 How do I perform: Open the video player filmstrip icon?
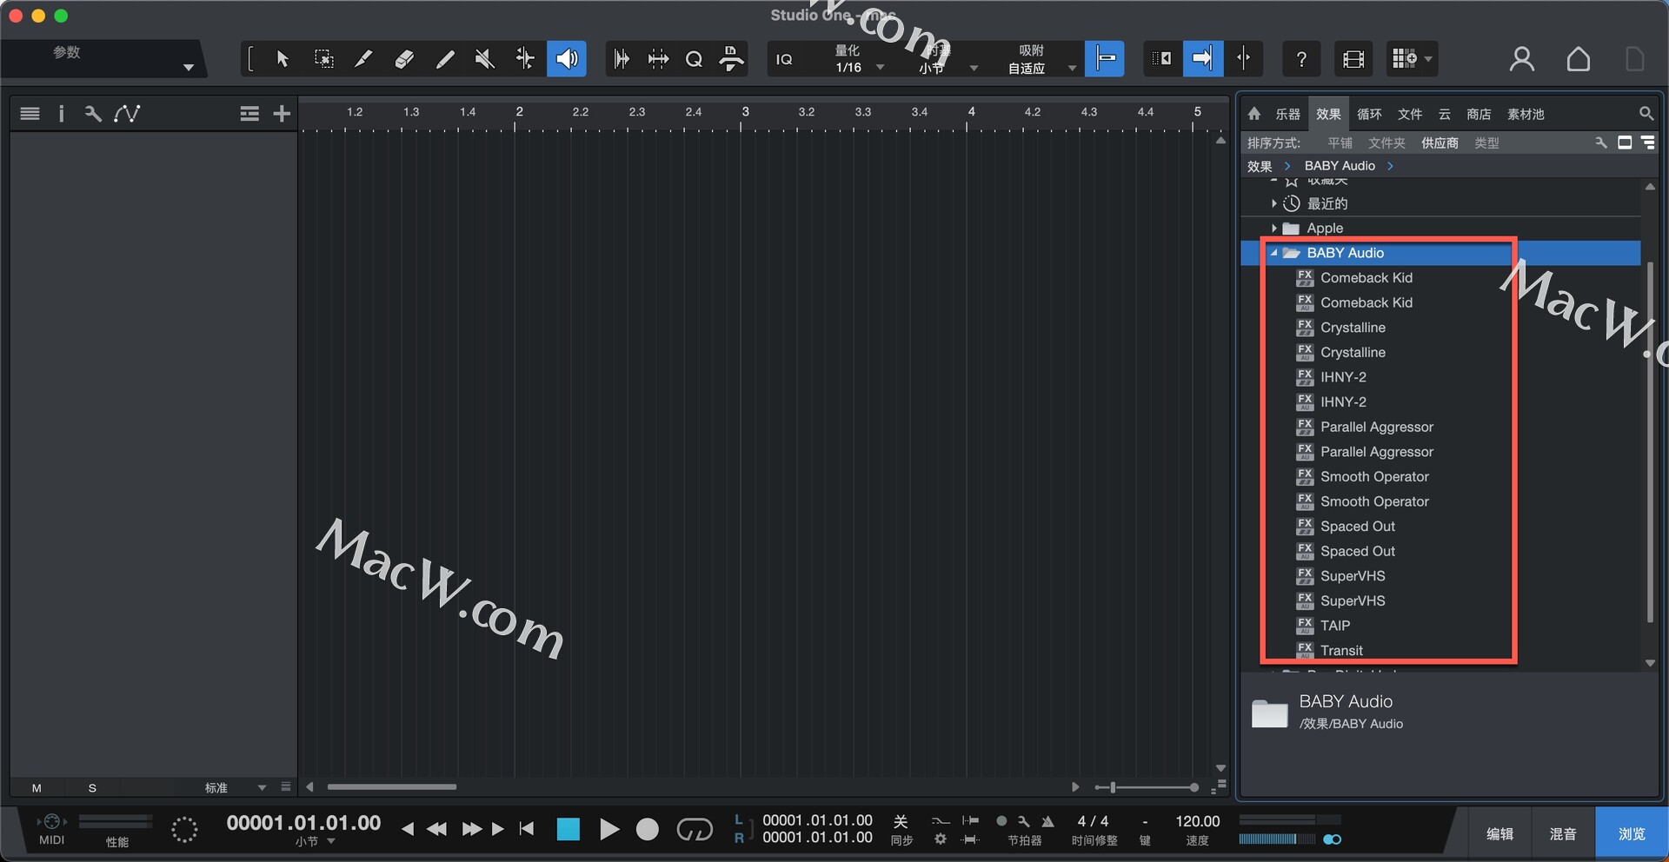coord(1353,59)
